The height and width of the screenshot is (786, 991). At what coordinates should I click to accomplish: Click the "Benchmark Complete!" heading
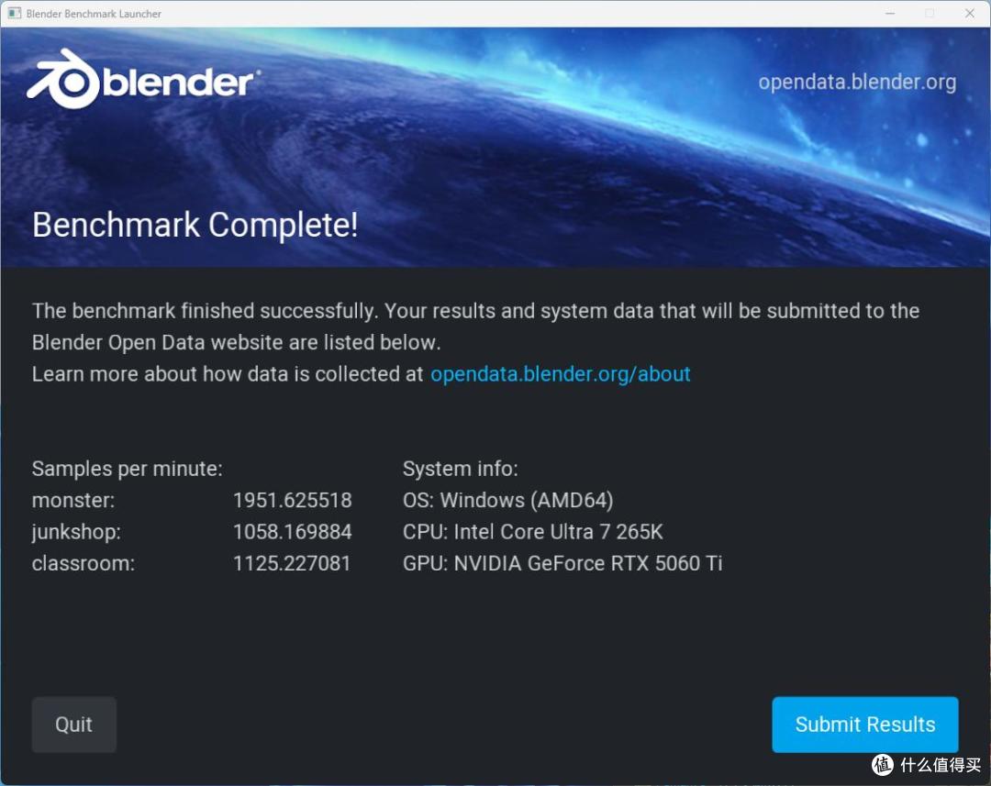(195, 225)
